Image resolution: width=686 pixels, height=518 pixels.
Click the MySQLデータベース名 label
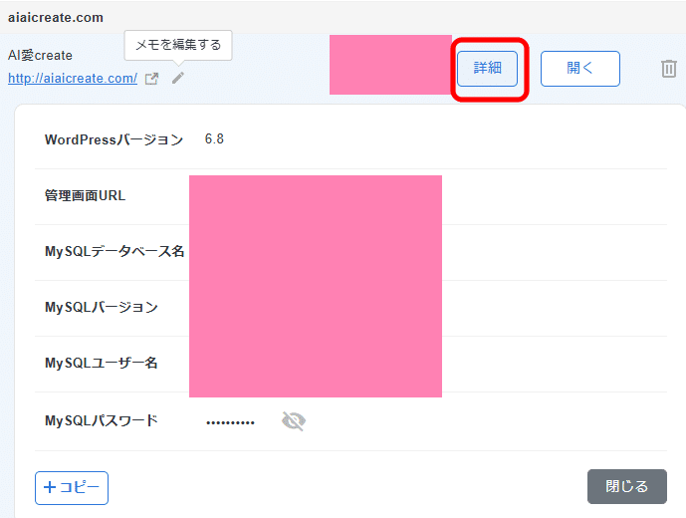click(114, 251)
